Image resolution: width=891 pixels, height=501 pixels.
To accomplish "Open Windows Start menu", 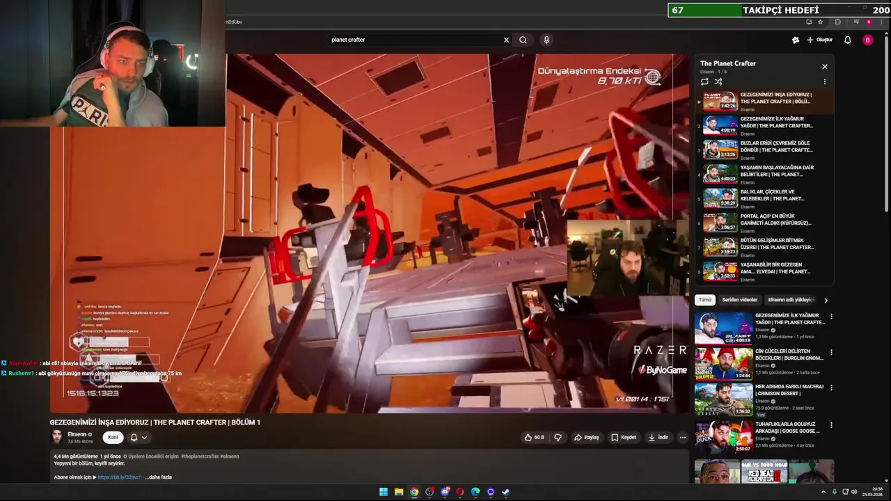I will click(384, 492).
